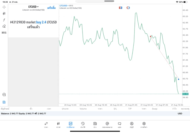Click the หมายเหตุ comment column header
The height and width of the screenshot is (133, 190).
(185, 109)
